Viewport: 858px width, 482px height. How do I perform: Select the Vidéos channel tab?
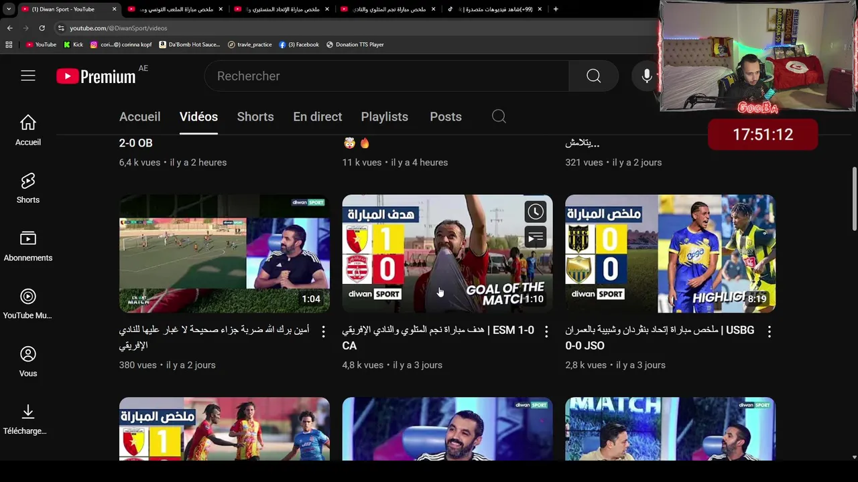198,116
